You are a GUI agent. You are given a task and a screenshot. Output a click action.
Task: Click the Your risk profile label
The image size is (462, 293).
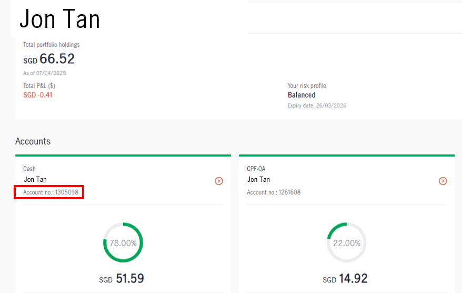(307, 86)
